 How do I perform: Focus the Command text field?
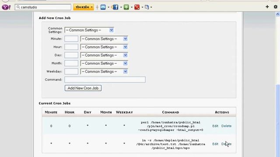click(x=105, y=79)
